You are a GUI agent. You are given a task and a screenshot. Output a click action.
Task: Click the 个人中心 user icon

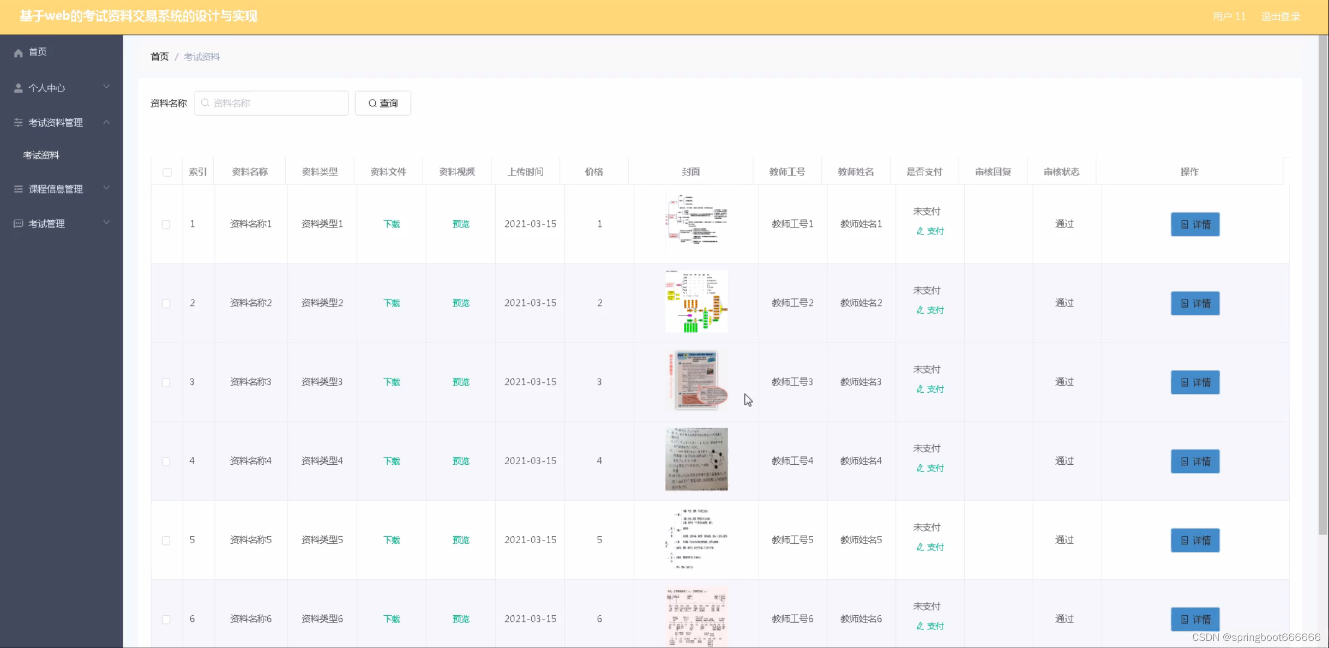(x=19, y=88)
